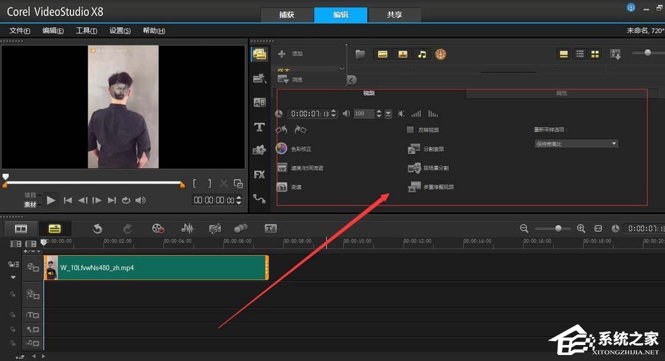
Task: Expand the library sample folder dropdown
Action: pos(342,68)
